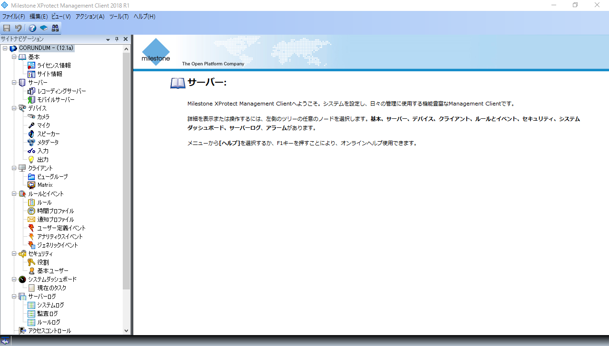Image resolution: width=609 pixels, height=346 pixels.
Task: Click the title bar Milestone app icon
Action: tap(5, 5)
